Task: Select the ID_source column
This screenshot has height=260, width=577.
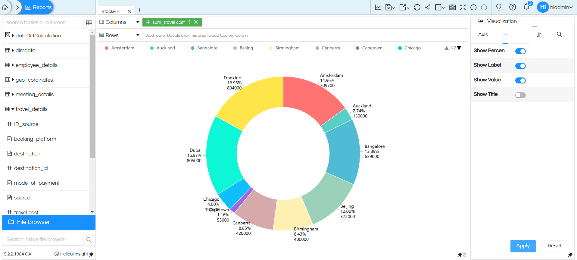Action: pyautogui.click(x=26, y=124)
